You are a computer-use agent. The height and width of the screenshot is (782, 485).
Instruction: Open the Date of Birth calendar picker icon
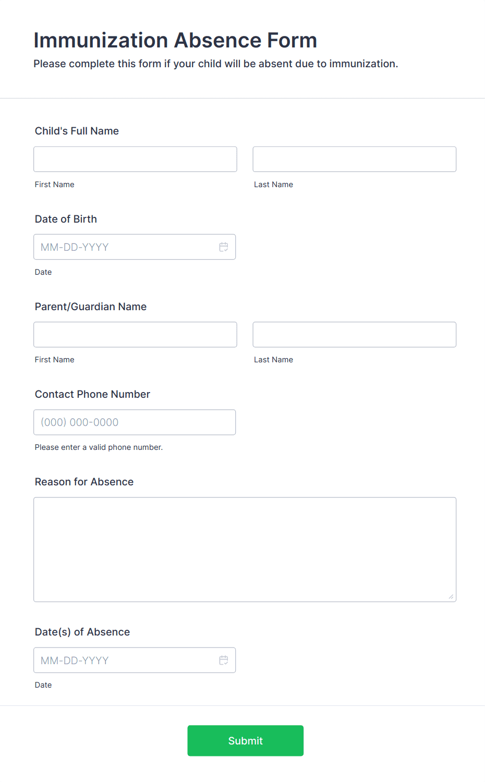point(223,247)
